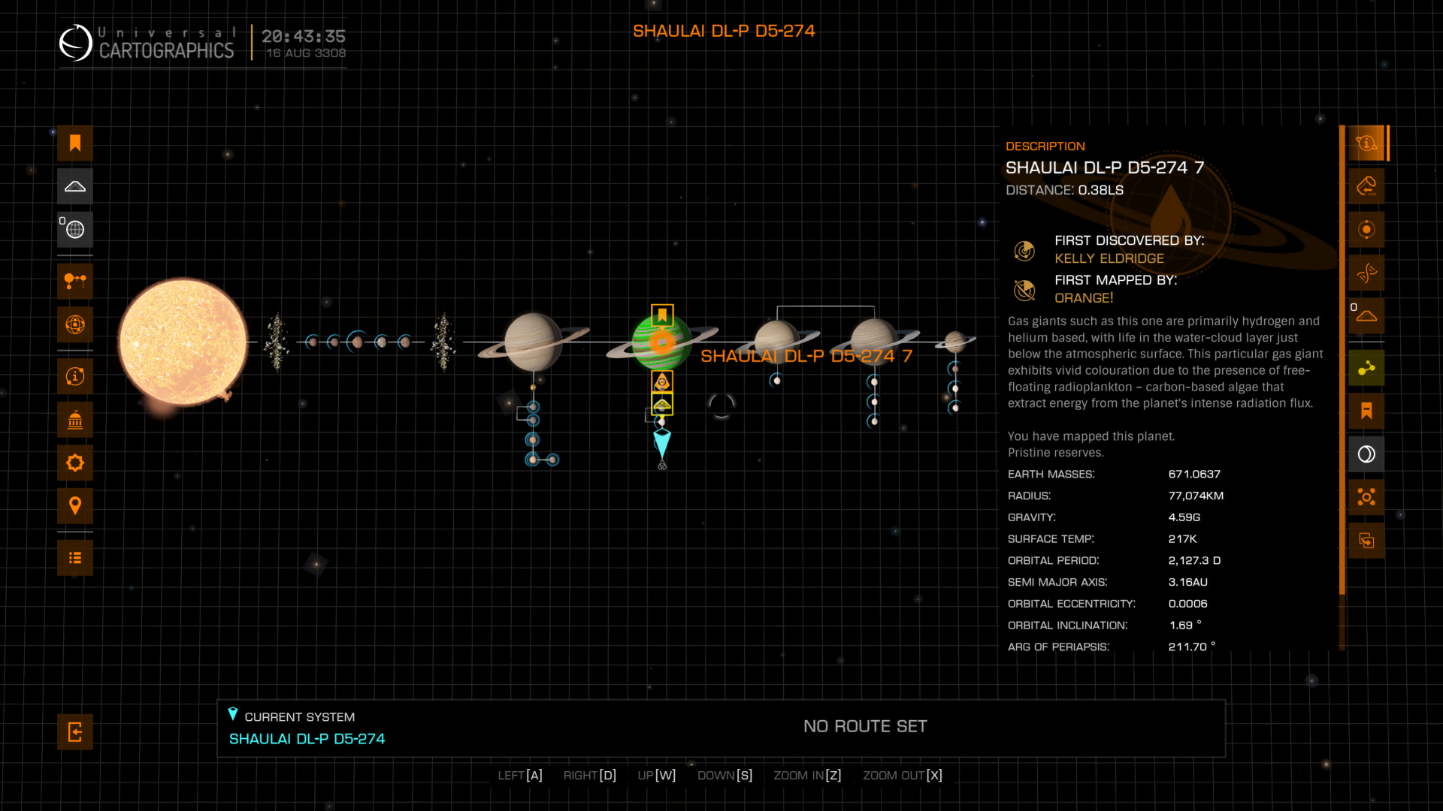Select the main orange star
Image resolution: width=1443 pixels, height=811 pixels.
pos(183,342)
